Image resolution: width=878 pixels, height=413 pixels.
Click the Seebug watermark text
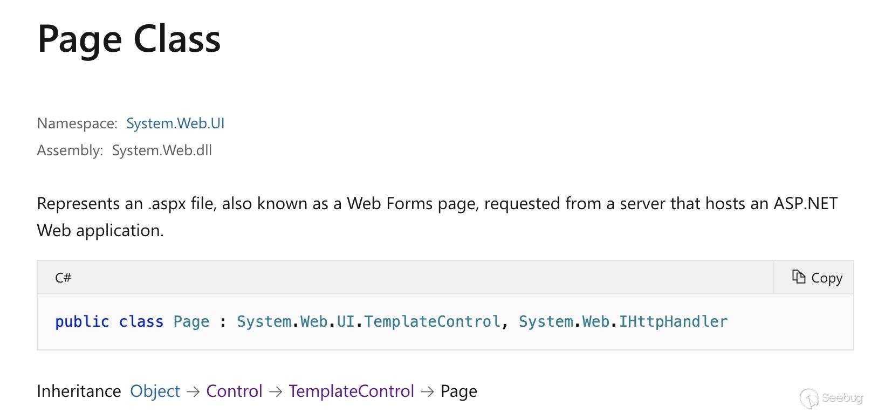coord(842,398)
